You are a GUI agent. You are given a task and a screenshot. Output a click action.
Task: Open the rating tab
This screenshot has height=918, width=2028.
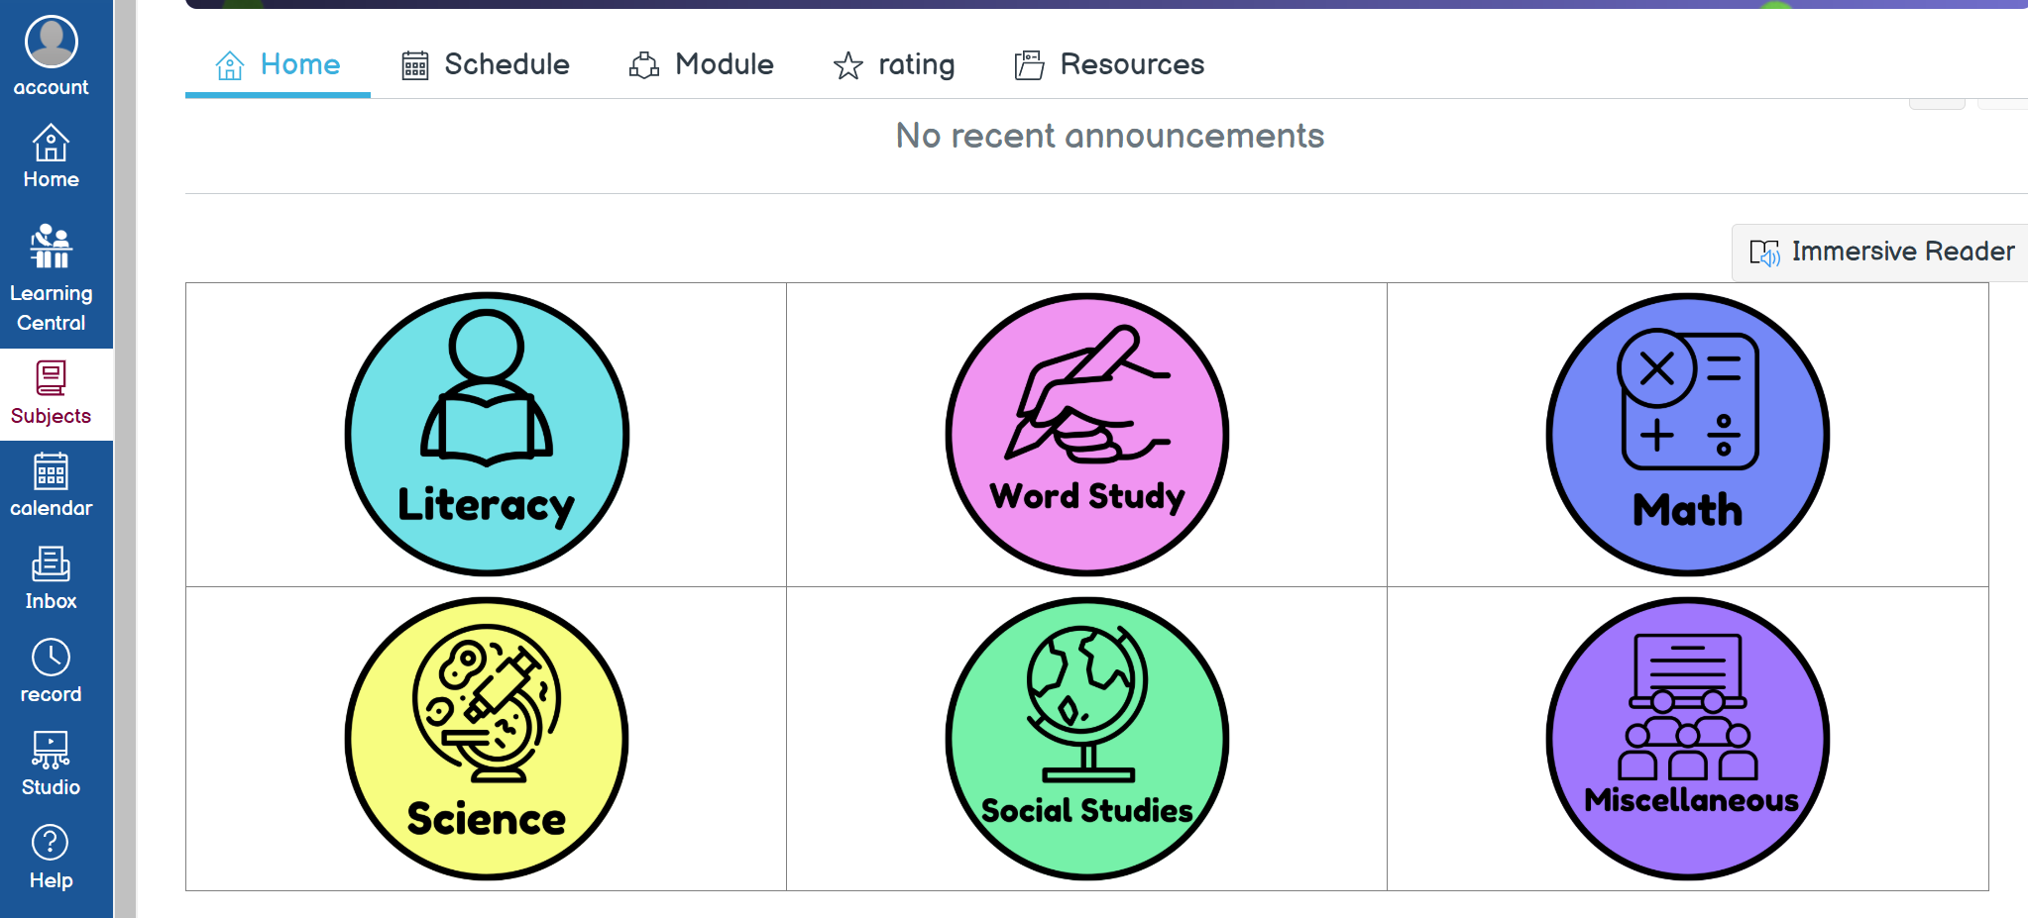coord(894,64)
